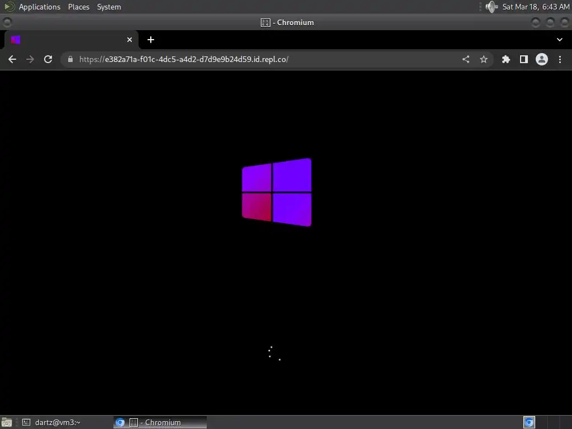Image resolution: width=572 pixels, height=429 pixels.
Task: Show desktop via bottom-left panel icon
Action: coord(7,422)
